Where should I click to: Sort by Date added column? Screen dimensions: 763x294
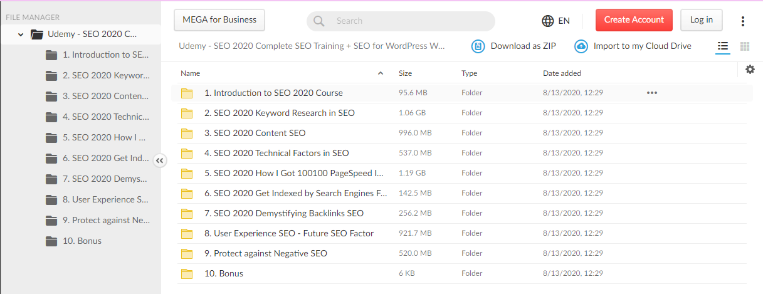[562, 73]
